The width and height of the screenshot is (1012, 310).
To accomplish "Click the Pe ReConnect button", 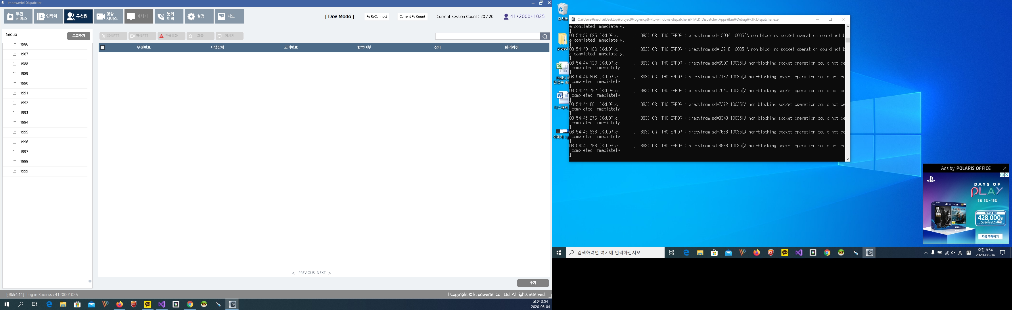I will (x=376, y=16).
